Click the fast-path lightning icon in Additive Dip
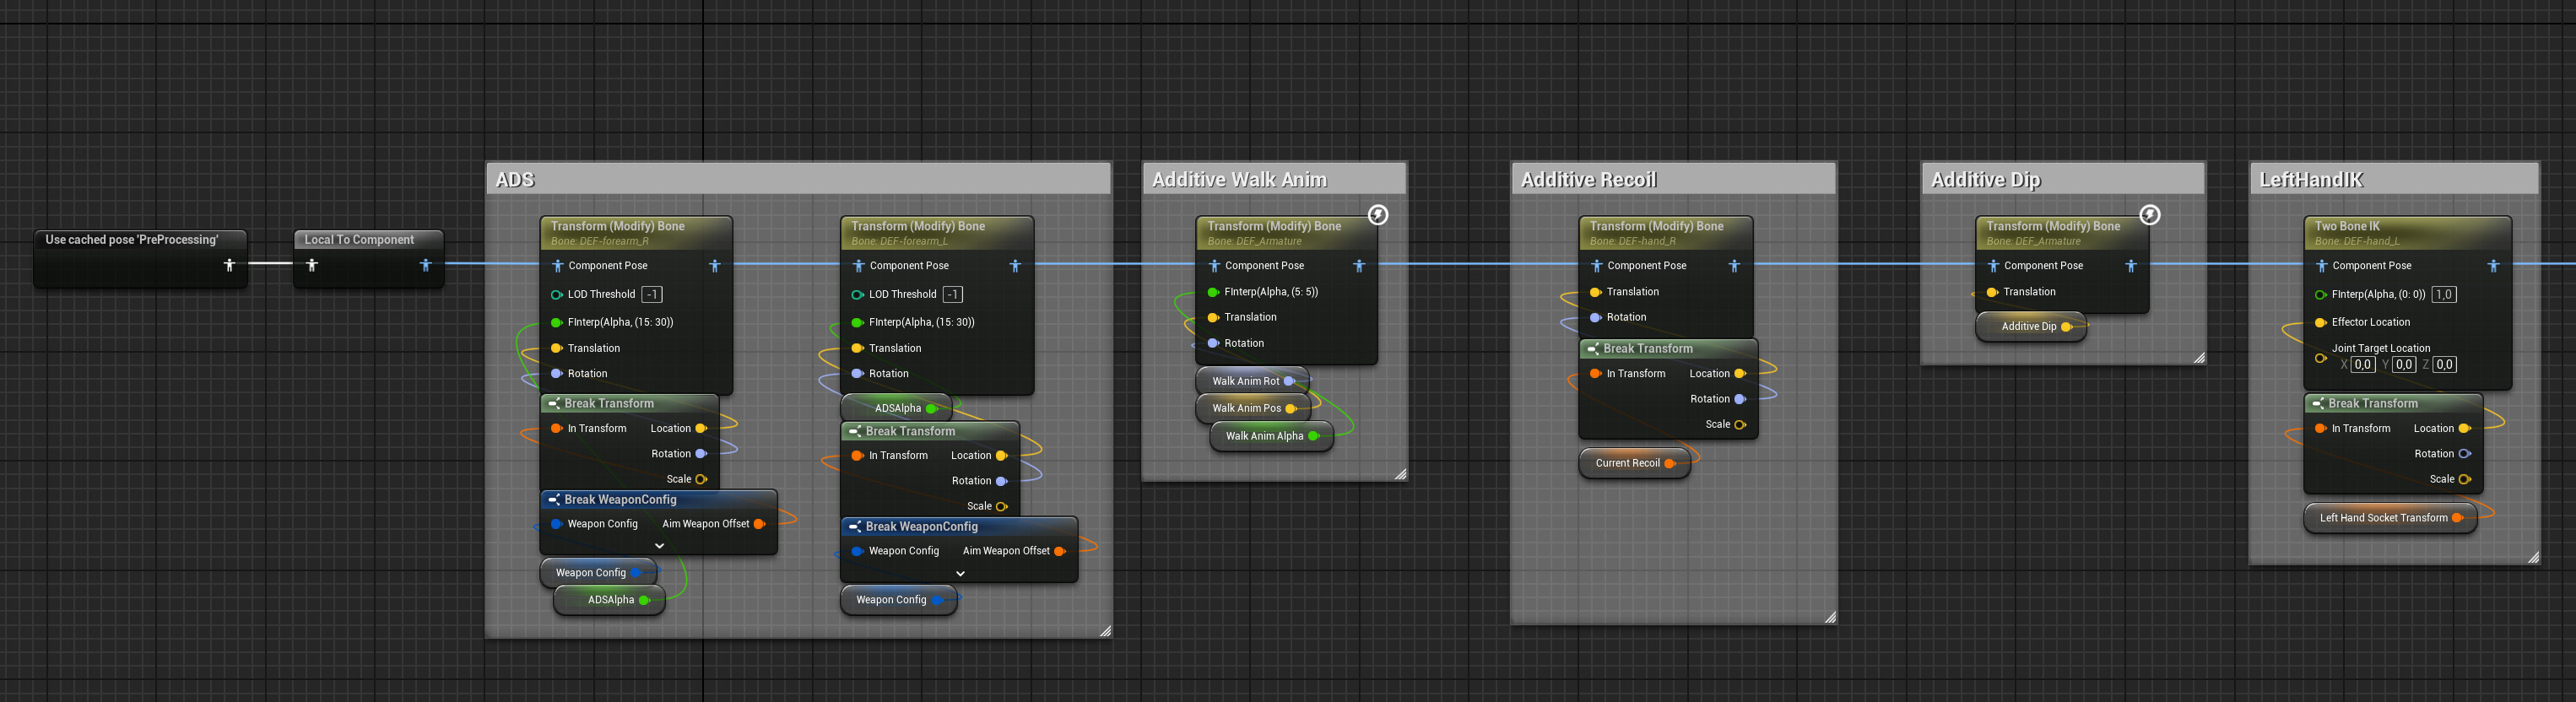Image resolution: width=2576 pixels, height=702 pixels. 2150,215
